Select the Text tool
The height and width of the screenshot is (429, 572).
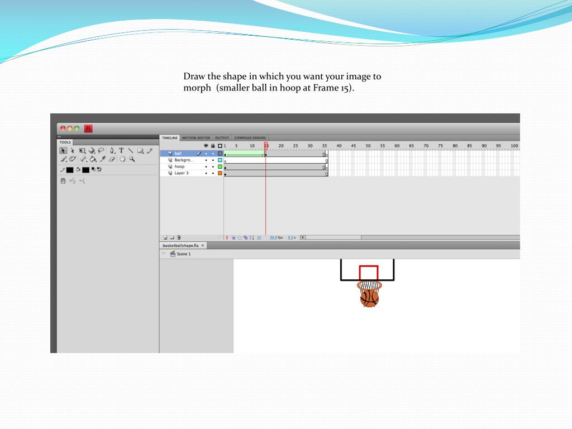121,151
